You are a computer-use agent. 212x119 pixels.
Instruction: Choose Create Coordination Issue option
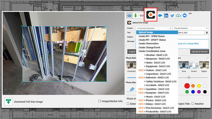pos(152,51)
